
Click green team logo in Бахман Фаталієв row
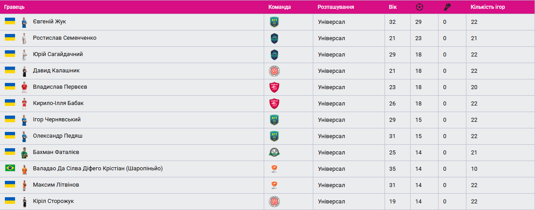(274, 152)
